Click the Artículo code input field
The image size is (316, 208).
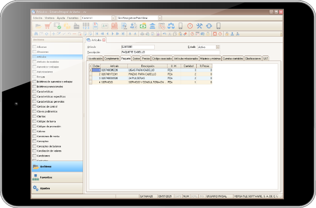138,47
